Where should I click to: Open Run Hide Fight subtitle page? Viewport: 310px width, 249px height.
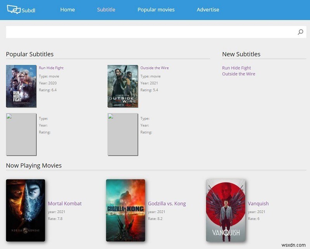[51, 68]
